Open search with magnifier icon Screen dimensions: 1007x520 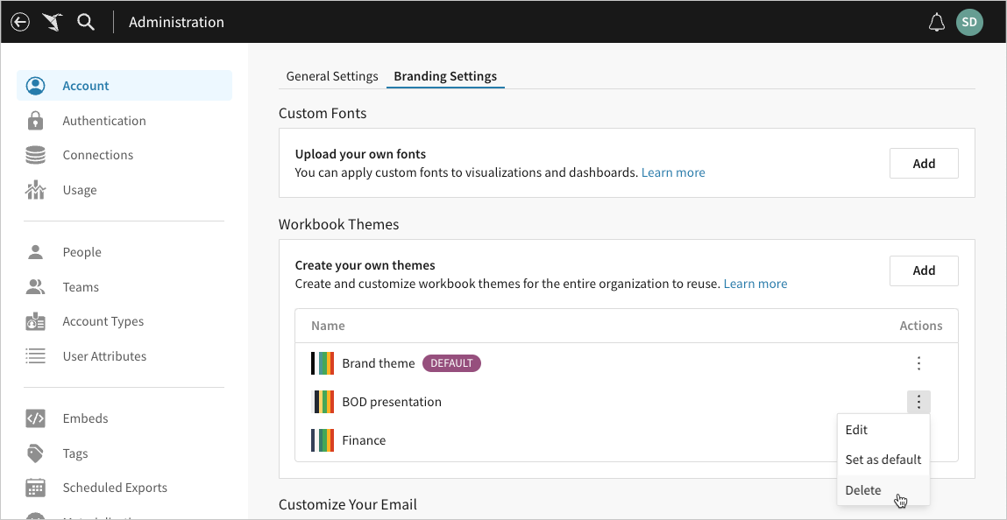[x=86, y=23]
